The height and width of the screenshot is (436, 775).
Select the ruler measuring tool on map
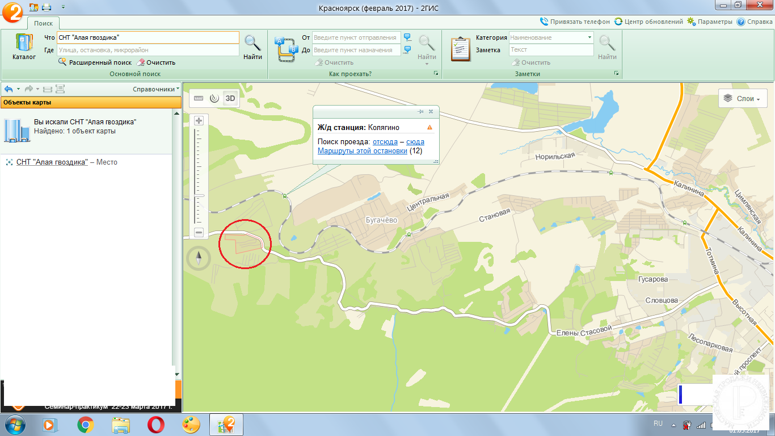[x=198, y=98]
